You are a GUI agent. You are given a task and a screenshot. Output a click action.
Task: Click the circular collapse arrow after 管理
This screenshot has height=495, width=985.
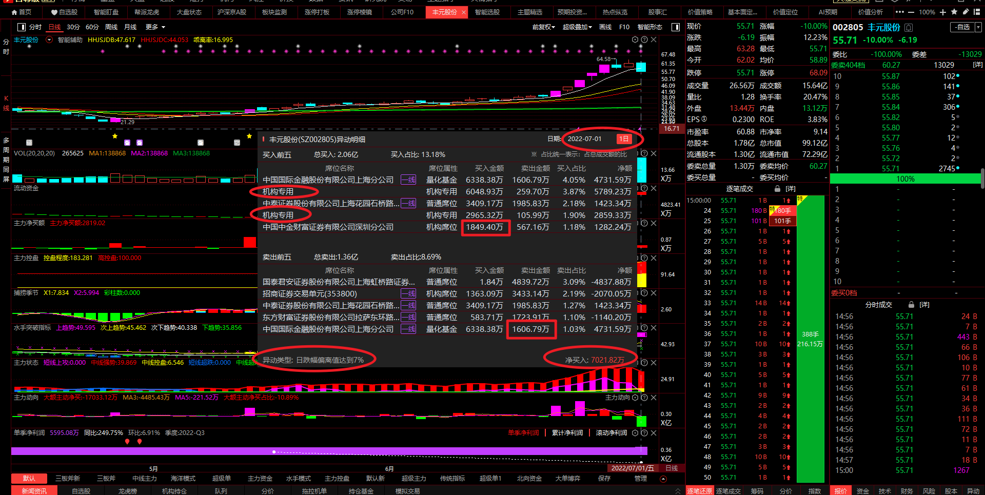(x=663, y=479)
